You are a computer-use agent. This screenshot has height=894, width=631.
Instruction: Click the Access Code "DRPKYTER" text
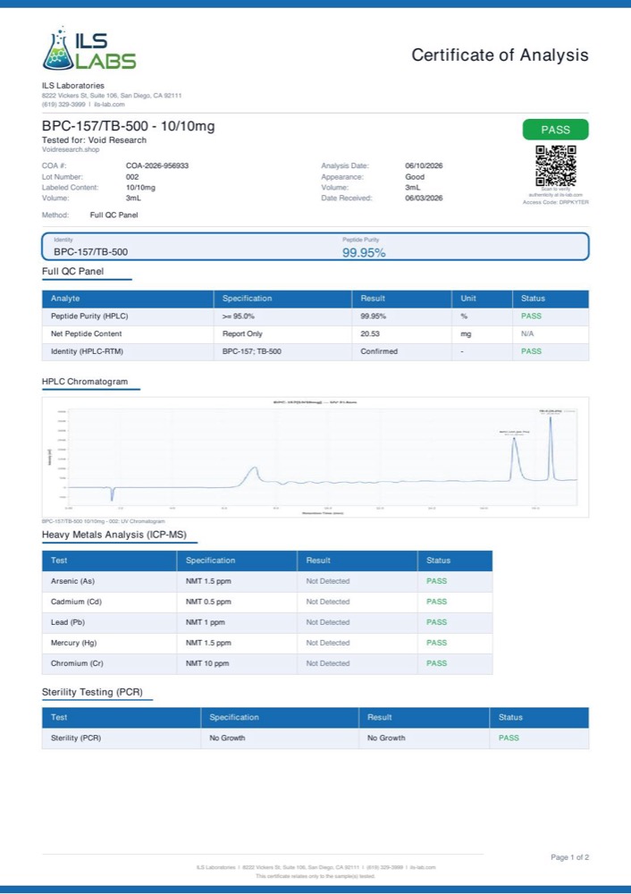556,202
